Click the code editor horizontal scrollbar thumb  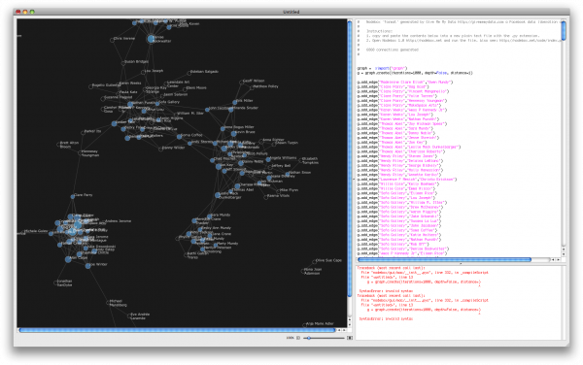click(444, 259)
